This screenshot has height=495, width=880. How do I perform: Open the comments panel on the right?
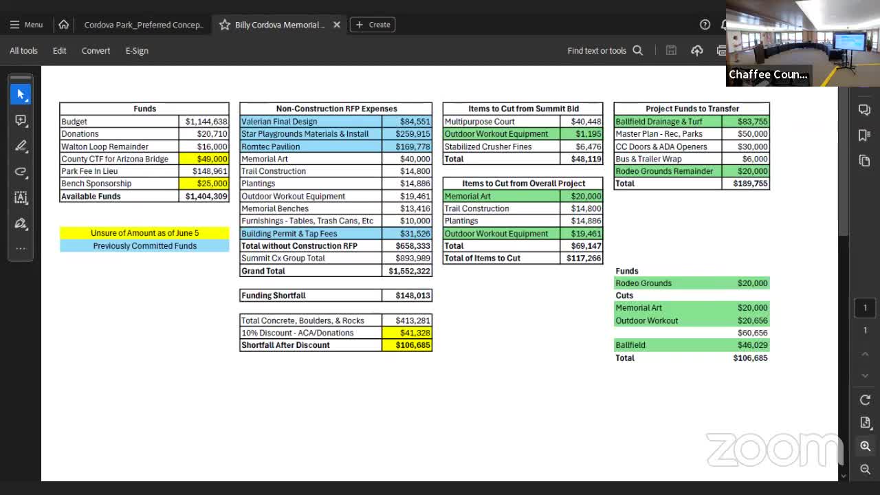[865, 110]
